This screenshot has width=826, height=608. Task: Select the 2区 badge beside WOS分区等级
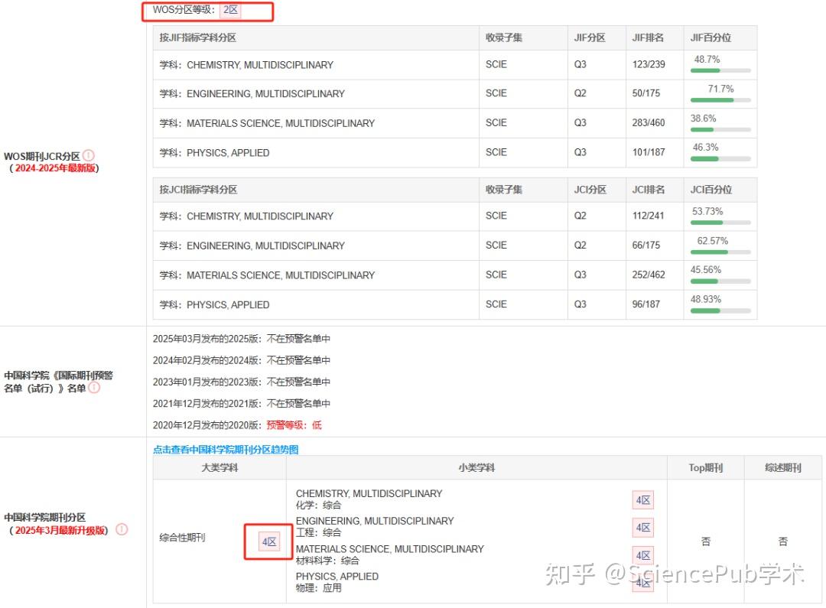click(x=231, y=11)
